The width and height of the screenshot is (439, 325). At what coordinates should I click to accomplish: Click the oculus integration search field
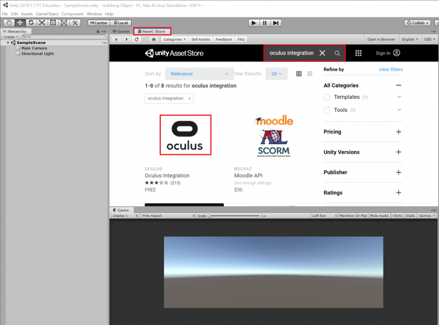tap(291, 53)
